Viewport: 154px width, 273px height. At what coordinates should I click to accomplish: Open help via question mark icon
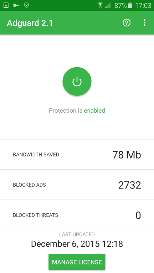[x=127, y=23]
